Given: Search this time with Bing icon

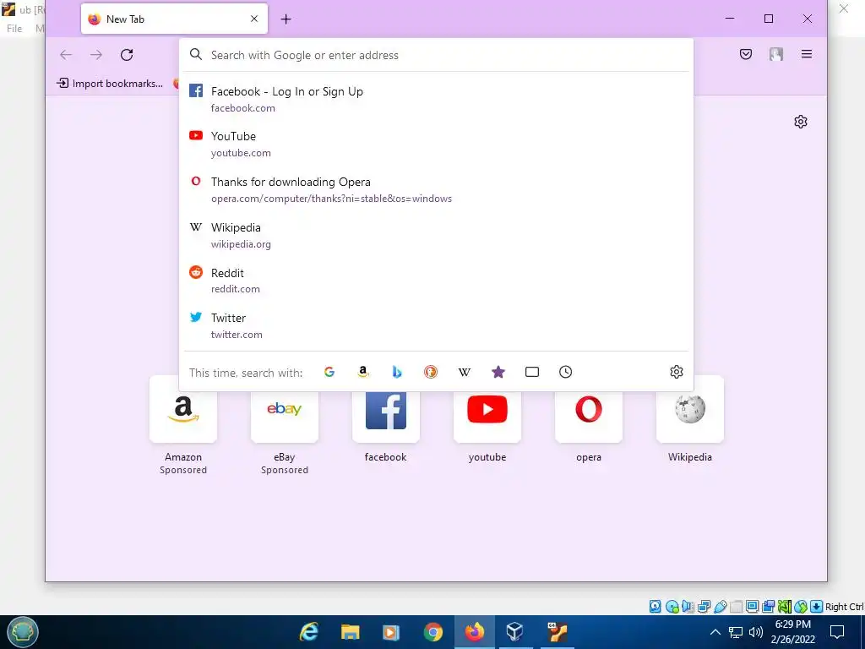Looking at the screenshot, I should point(397,372).
